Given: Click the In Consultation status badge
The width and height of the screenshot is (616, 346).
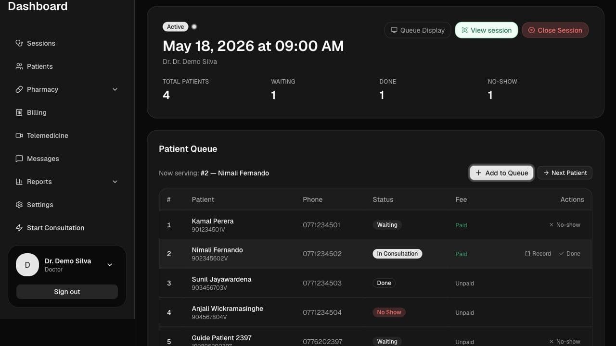Looking at the screenshot, I should pyautogui.click(x=398, y=254).
